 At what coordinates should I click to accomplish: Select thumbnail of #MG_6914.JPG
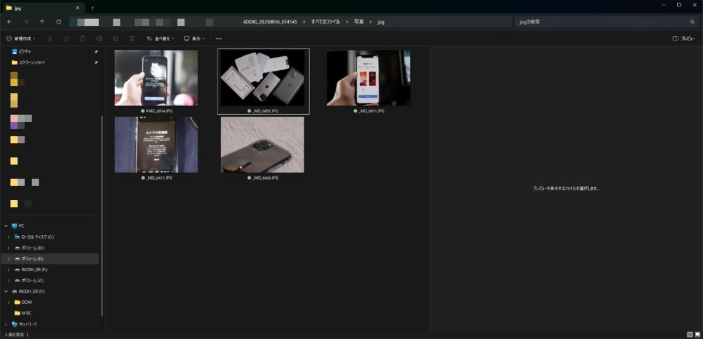pyautogui.click(x=156, y=78)
